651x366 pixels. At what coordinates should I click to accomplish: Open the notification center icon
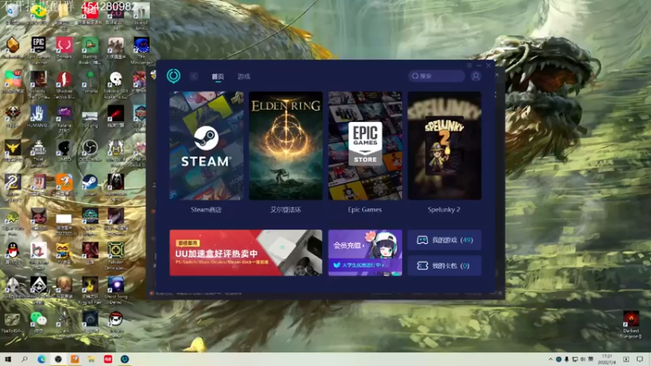(x=640, y=359)
